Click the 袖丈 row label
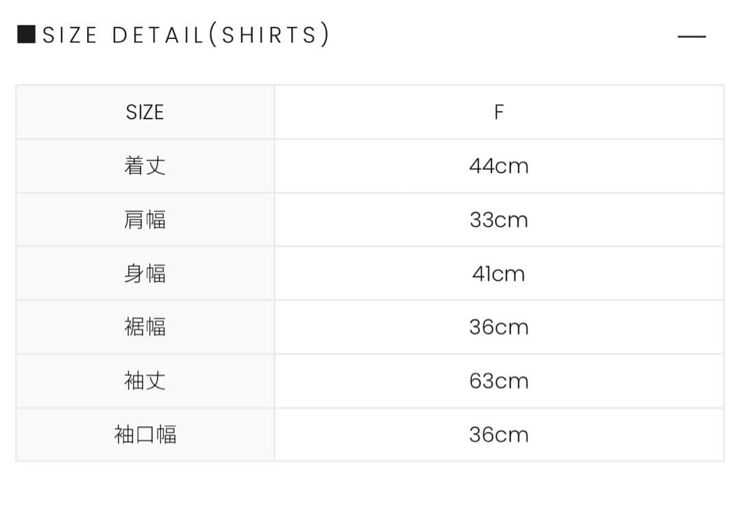 coord(145,381)
